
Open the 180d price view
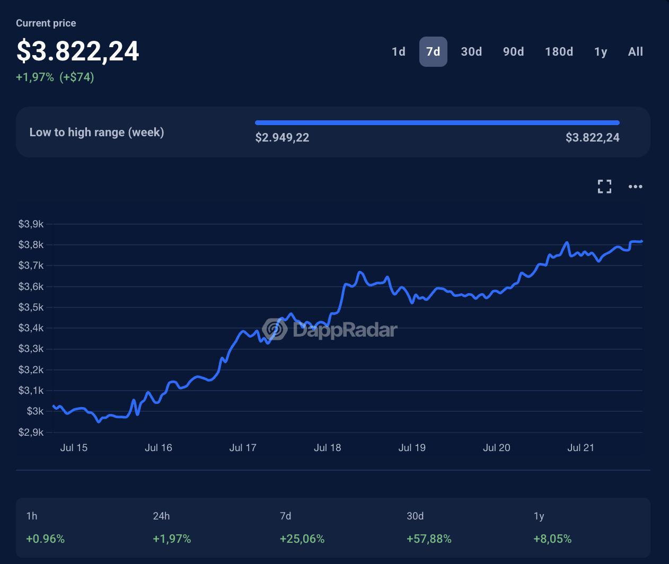pos(559,51)
